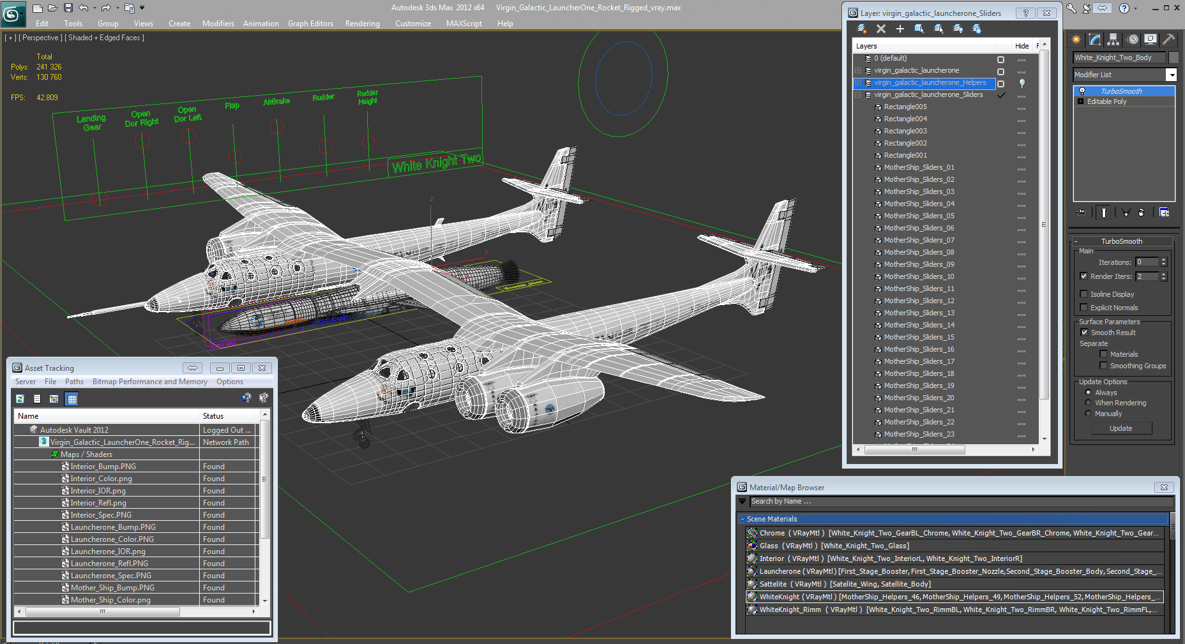Screen dimensions: 1185x644
Task: Open the Edit menu
Action: tap(42, 24)
